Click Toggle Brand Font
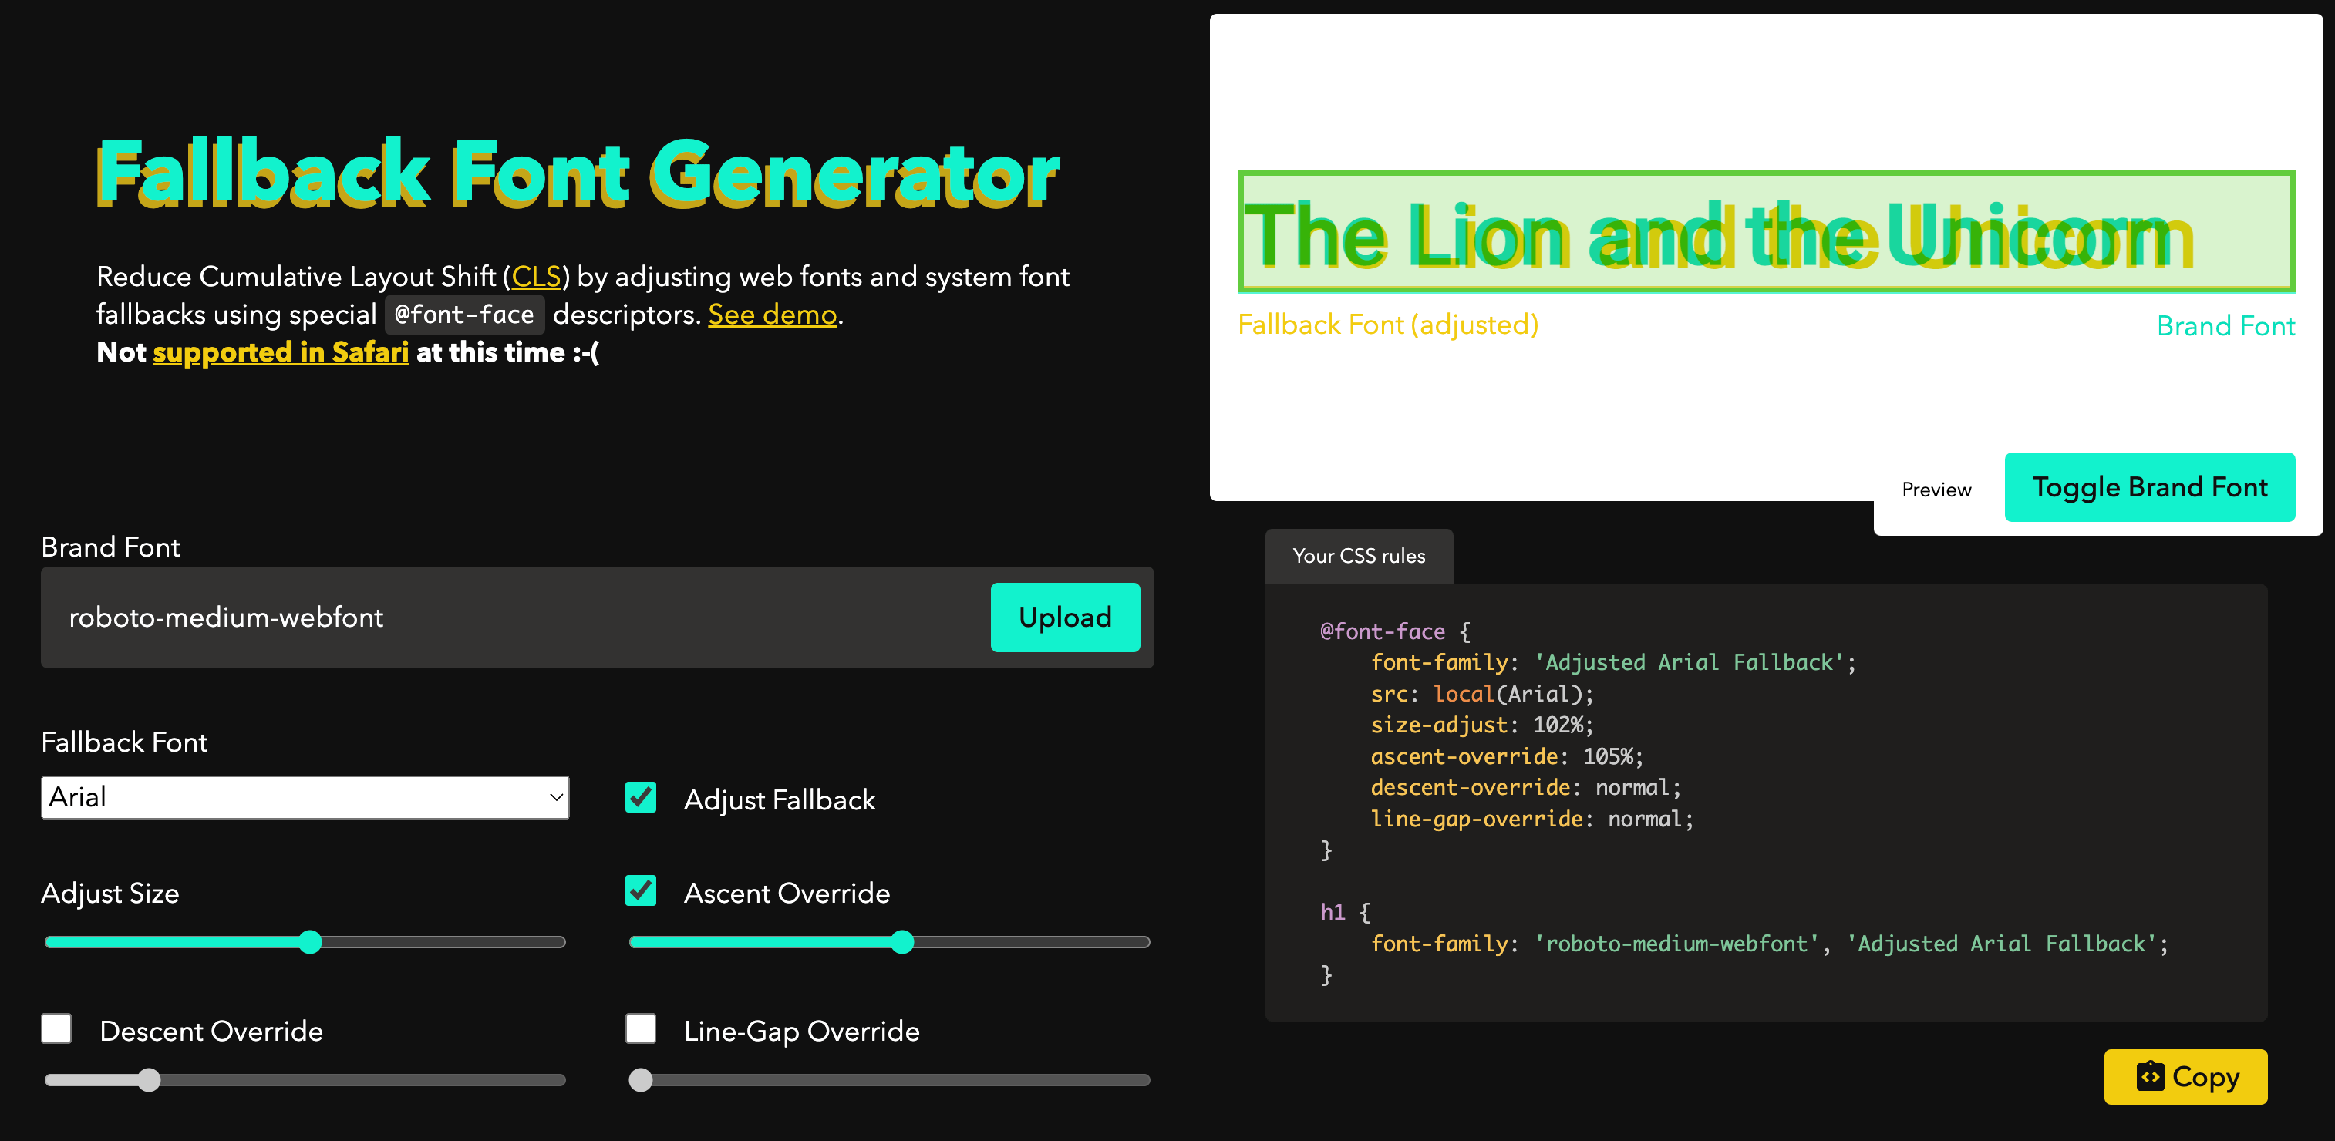 (x=2150, y=486)
